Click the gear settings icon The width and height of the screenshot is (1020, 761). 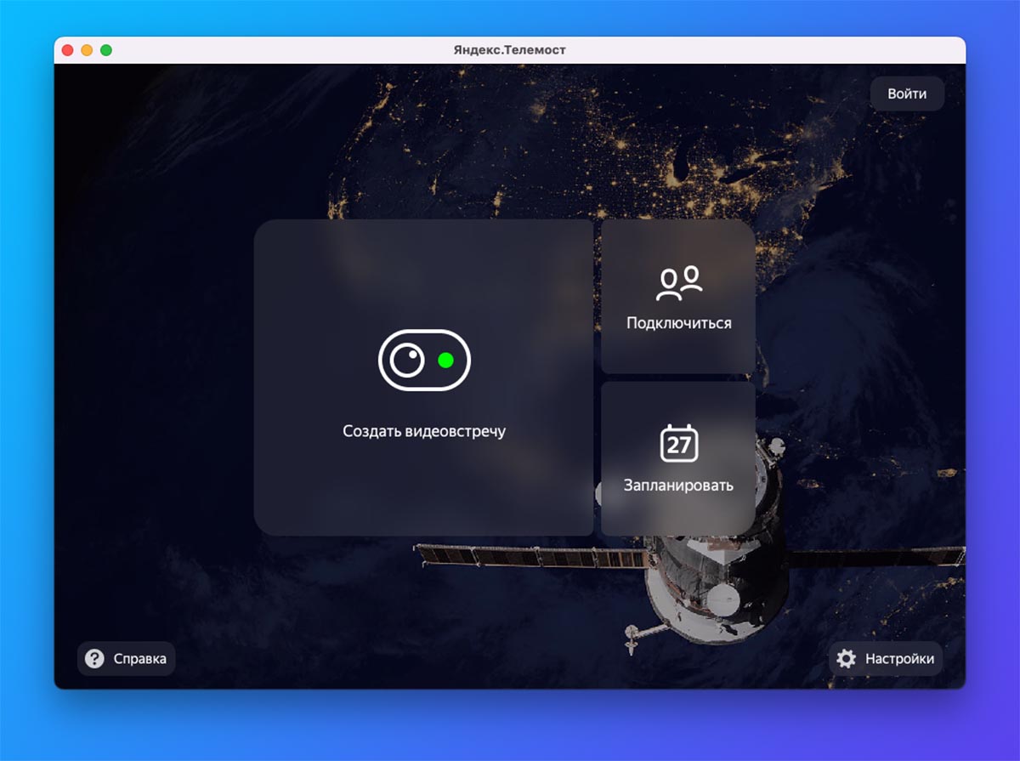click(x=846, y=659)
